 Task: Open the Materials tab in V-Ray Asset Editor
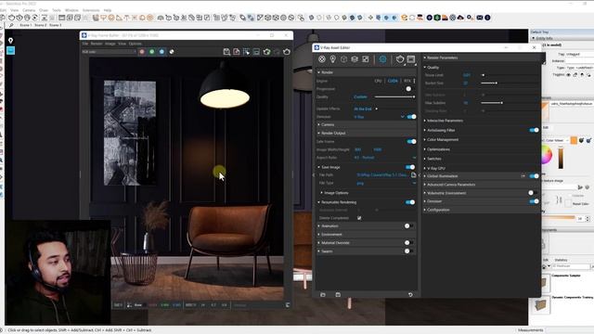[322, 59]
